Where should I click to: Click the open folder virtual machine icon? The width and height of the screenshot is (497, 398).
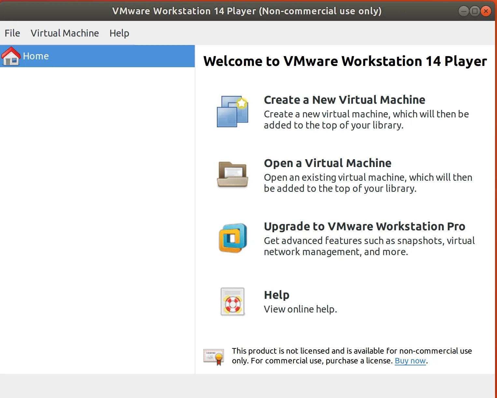(233, 175)
